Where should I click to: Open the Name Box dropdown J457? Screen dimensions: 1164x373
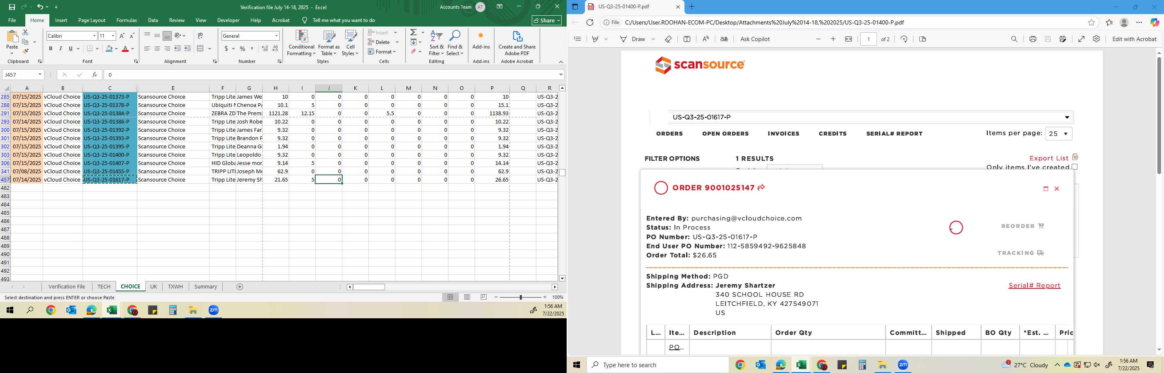pyautogui.click(x=40, y=75)
